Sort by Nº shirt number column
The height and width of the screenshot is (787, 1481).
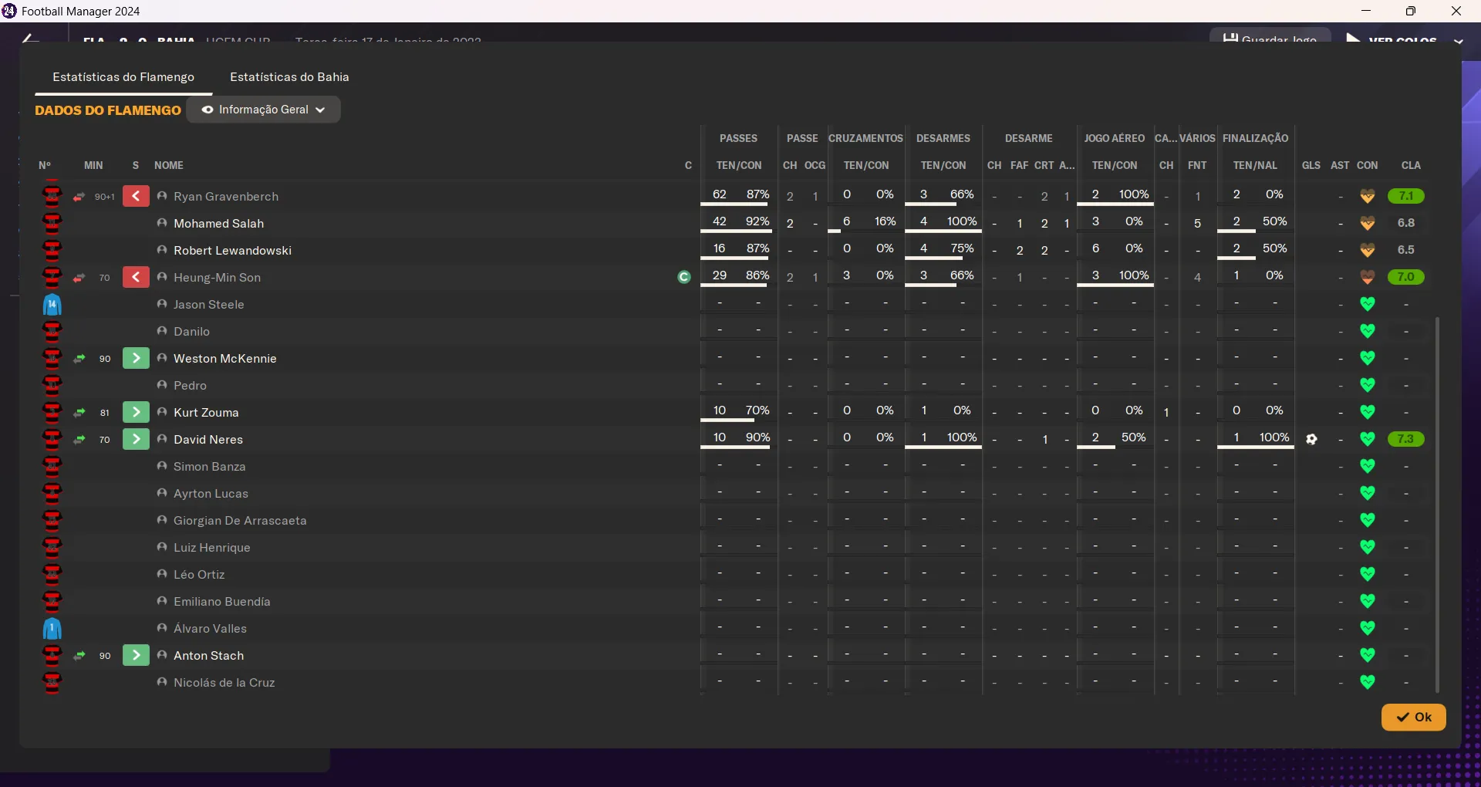(45, 165)
